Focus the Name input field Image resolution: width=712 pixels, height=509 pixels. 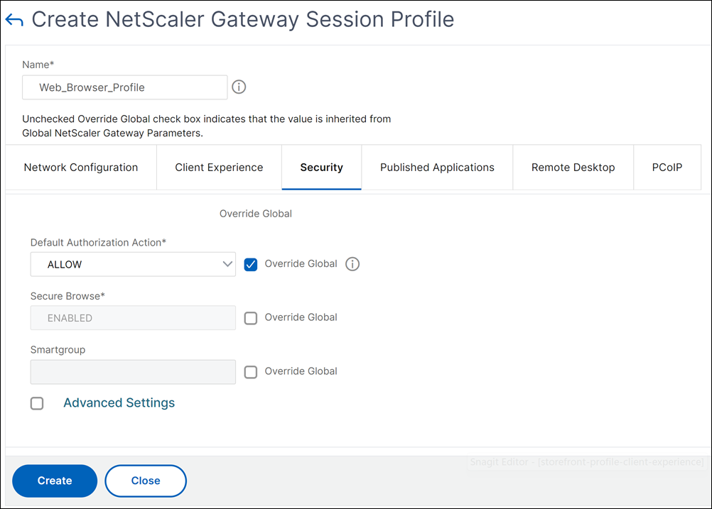pyautogui.click(x=125, y=87)
